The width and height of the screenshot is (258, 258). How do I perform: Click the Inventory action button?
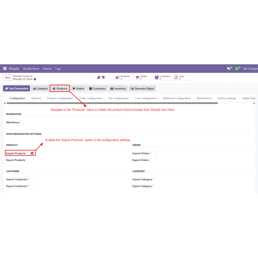118,88
